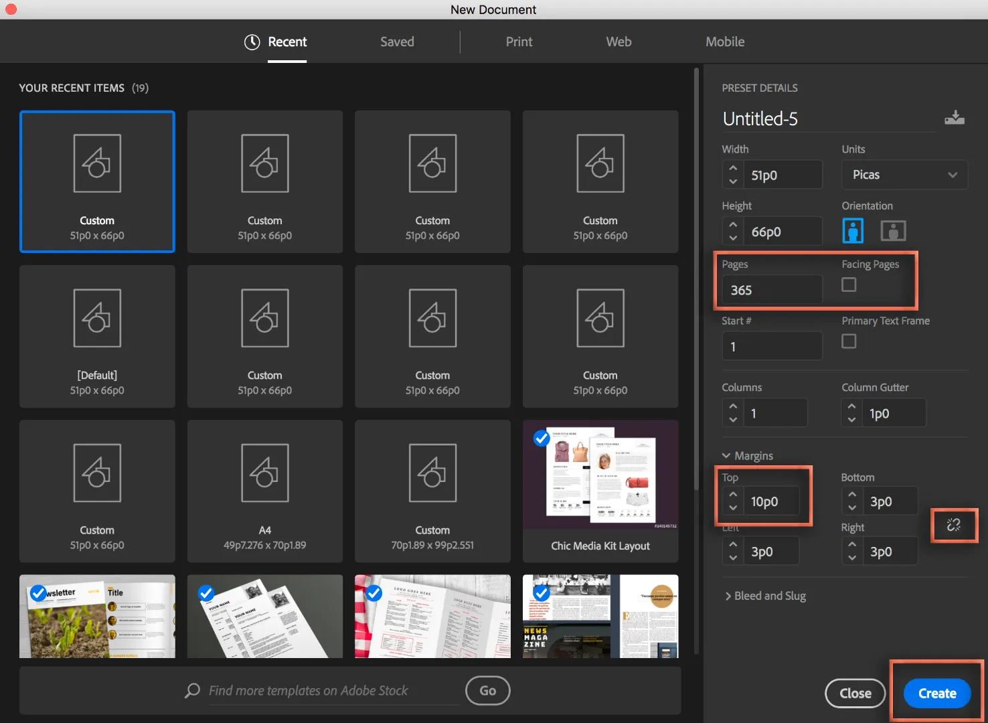Toggle the margins chain link icon
The width and height of the screenshot is (988, 723).
[x=953, y=525]
